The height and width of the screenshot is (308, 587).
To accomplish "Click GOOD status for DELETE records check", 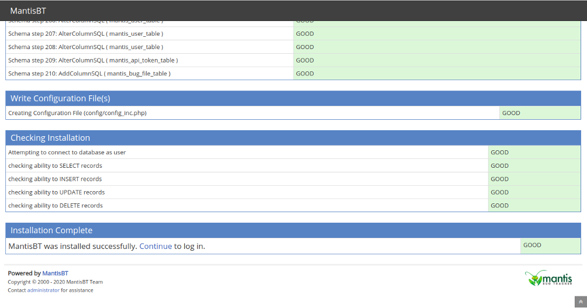I will (x=499, y=206).
